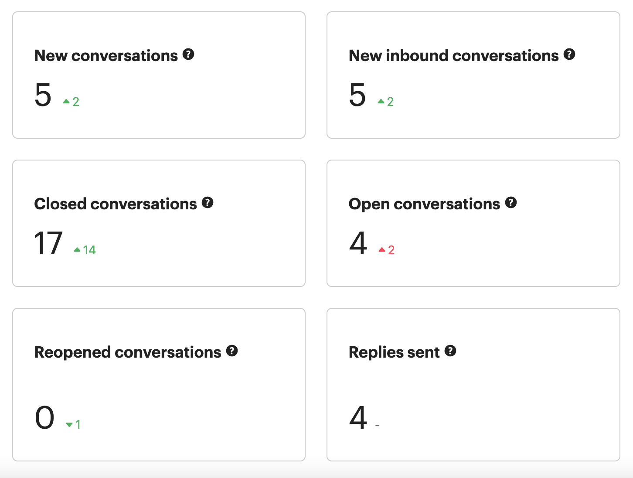Click green down arrow in Reopened conversations card
633x478 pixels.
click(69, 425)
